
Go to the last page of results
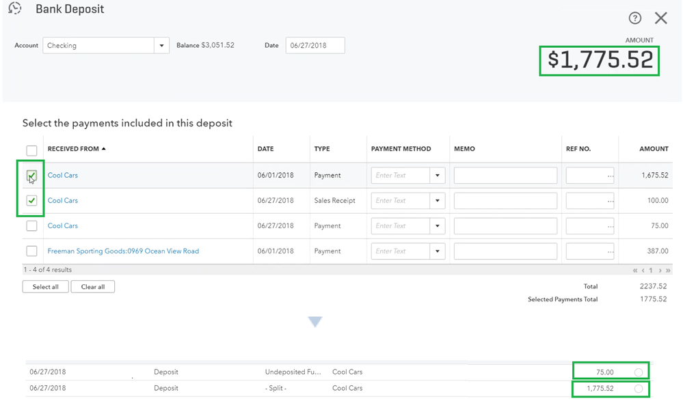click(x=668, y=271)
